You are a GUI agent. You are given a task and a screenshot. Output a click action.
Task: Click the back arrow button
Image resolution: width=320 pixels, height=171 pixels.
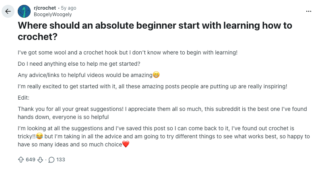[8, 11]
